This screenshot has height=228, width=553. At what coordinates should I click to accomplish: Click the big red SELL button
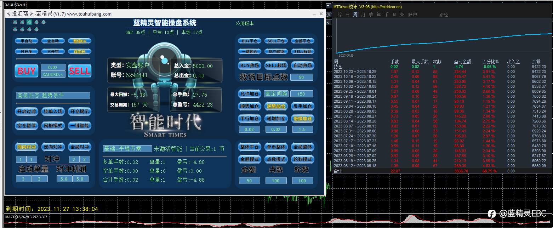coord(79,71)
